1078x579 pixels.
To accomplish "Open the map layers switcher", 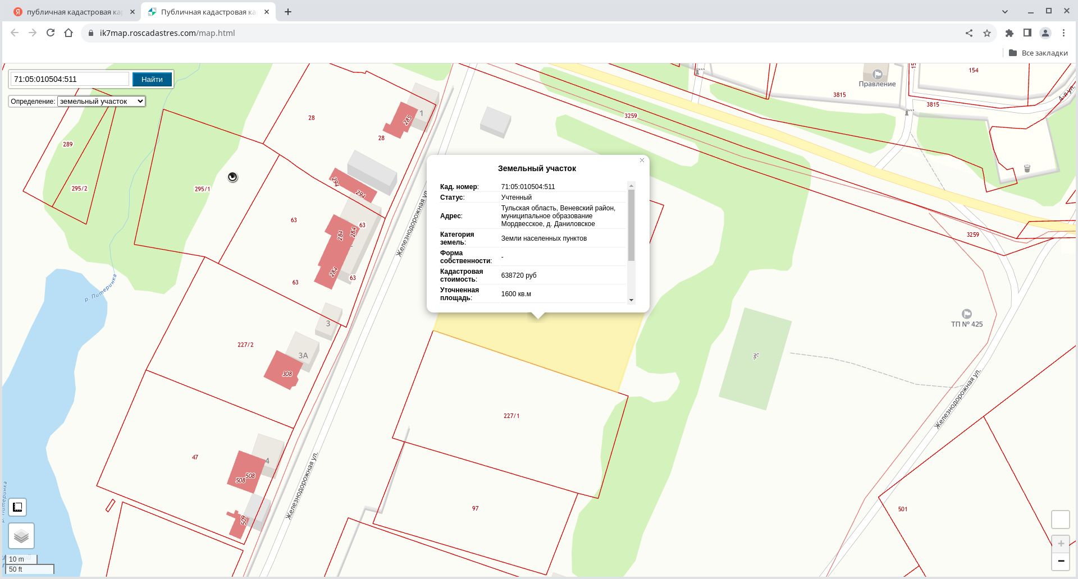I will tap(21, 536).
